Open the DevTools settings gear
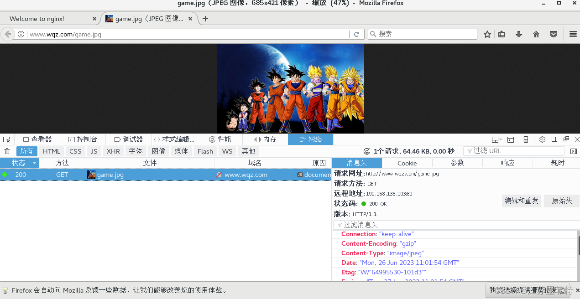The width and height of the screenshot is (580, 299). pyautogui.click(x=542, y=139)
